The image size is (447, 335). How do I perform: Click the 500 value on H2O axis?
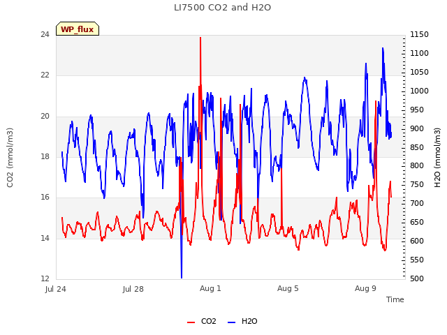(417, 278)
